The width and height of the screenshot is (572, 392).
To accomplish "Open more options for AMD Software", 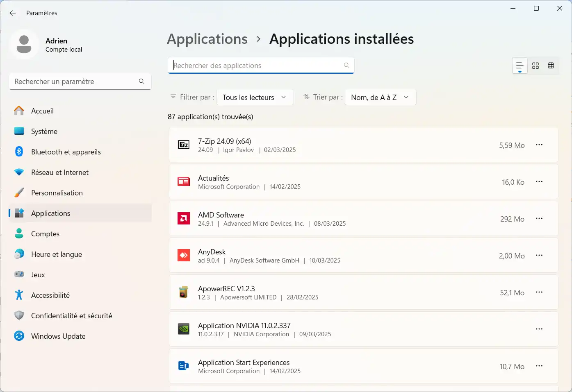I will pos(539,218).
